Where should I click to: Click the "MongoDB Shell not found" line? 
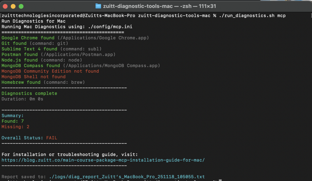[x=34, y=77]
